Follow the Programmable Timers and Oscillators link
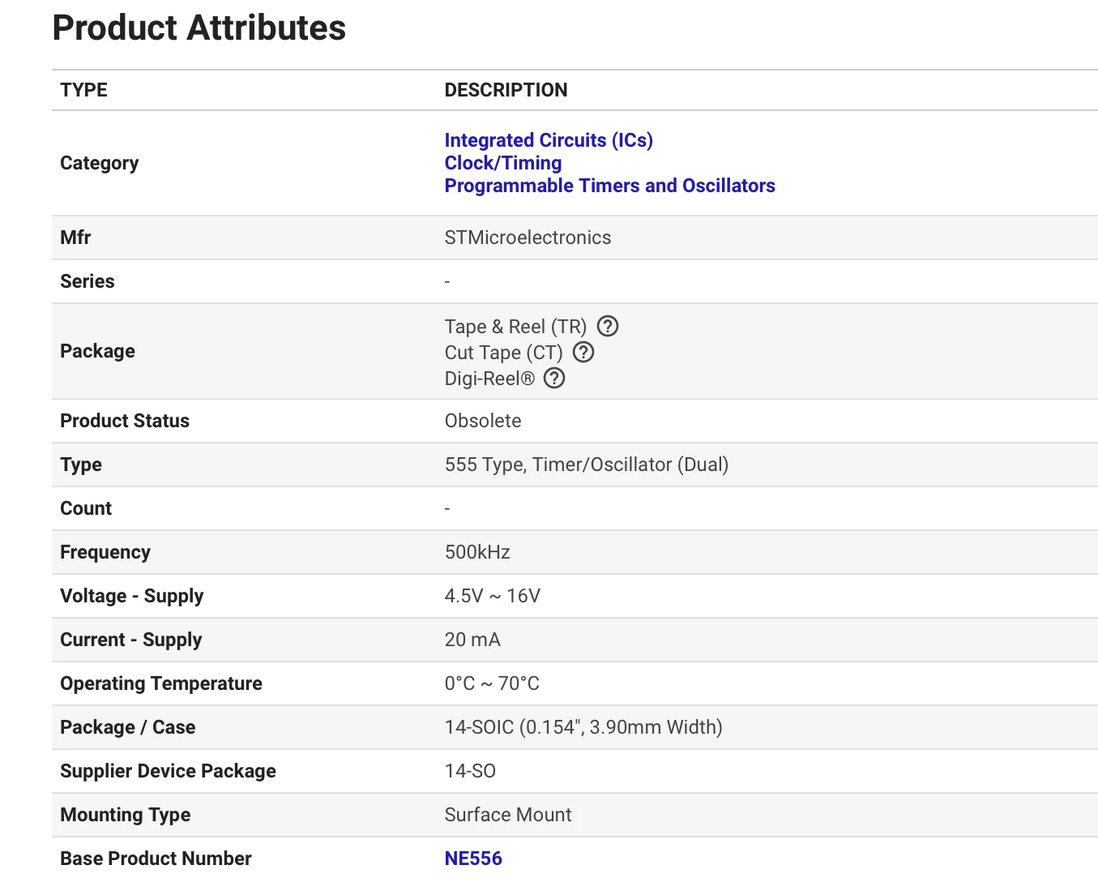This screenshot has width=1098, height=878. click(x=609, y=186)
